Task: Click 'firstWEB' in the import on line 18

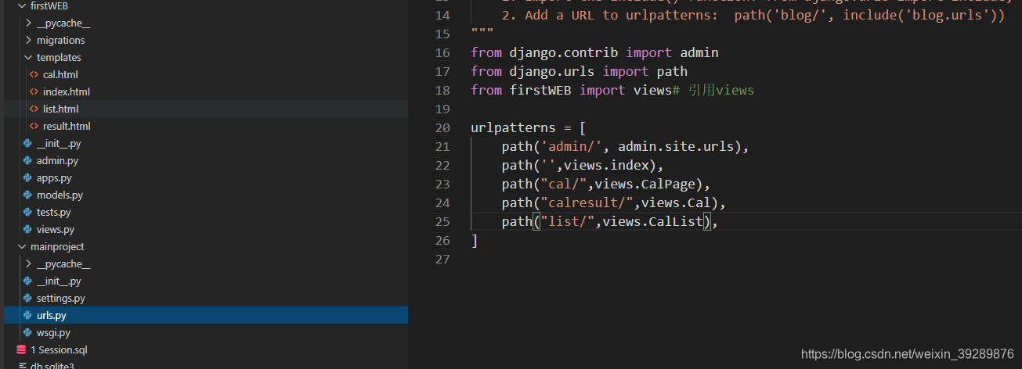Action: [x=540, y=90]
